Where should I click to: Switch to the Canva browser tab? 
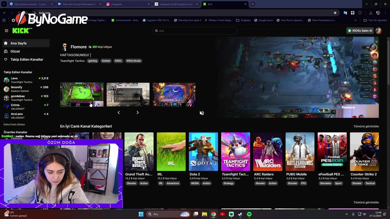[x=31, y=4]
